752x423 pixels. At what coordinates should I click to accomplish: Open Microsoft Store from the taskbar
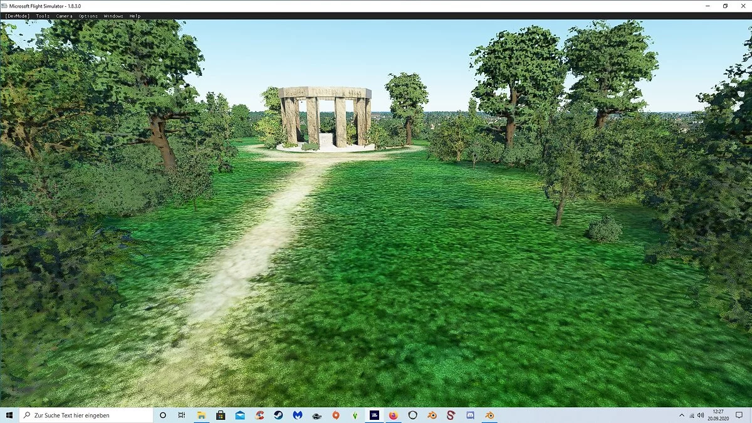coord(221,415)
